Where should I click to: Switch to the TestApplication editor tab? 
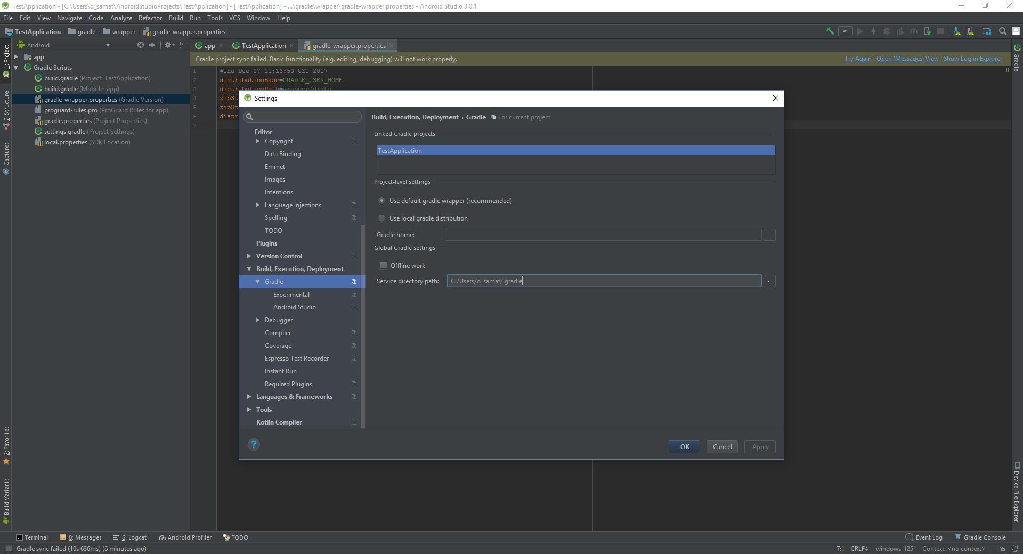263,46
